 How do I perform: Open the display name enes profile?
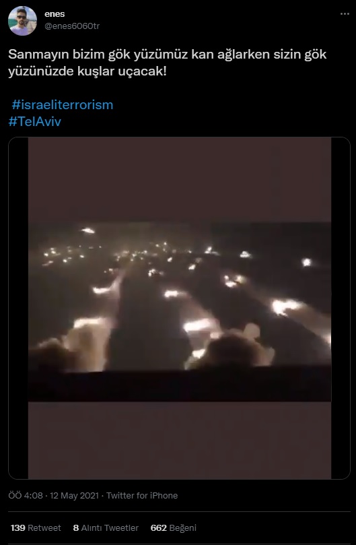click(x=55, y=14)
